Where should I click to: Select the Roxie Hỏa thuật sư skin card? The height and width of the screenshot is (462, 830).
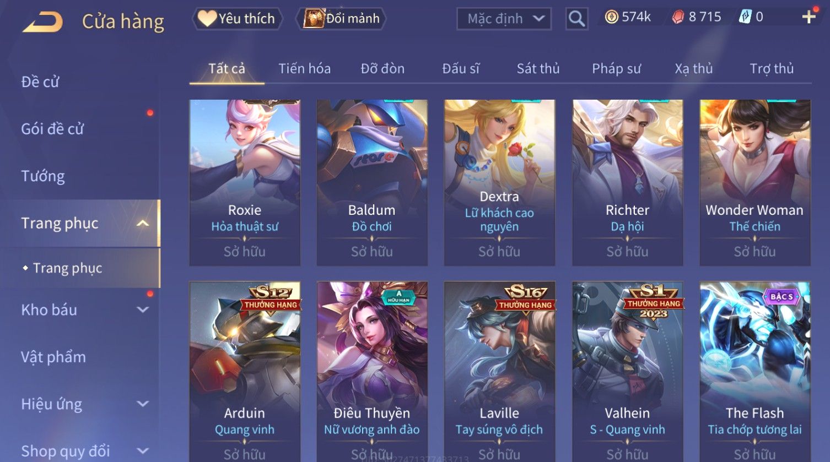pos(245,183)
